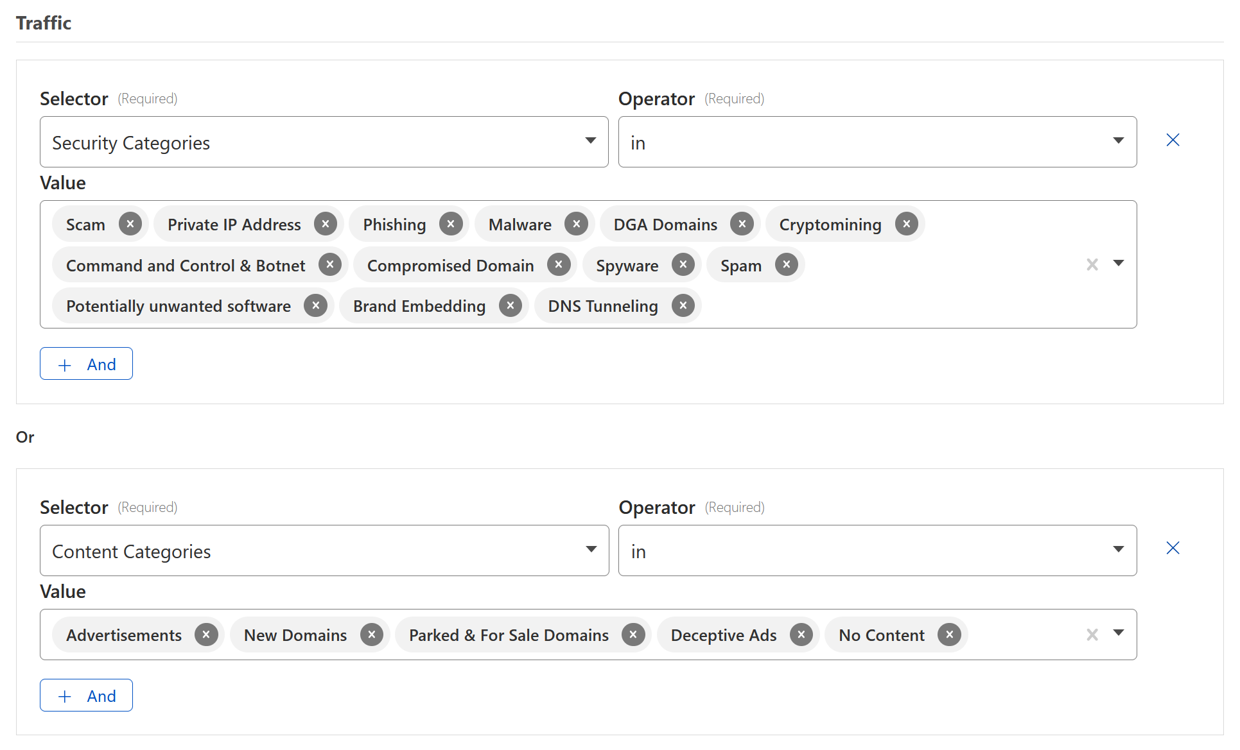Remove the New Domains chip

click(x=371, y=635)
